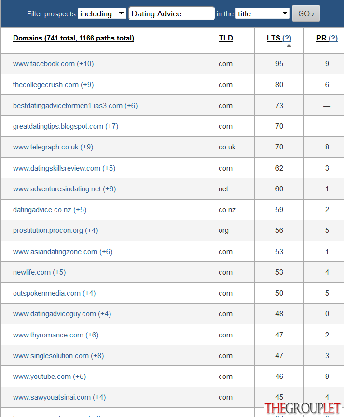Sort by LTS column header

(x=274, y=38)
